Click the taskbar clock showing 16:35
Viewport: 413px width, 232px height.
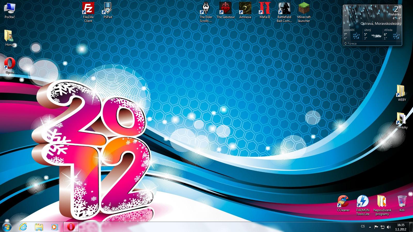coord(401,227)
